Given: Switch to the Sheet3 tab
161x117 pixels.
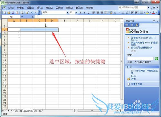Looking at the screenshot, I should pyautogui.click(x=37, y=111).
